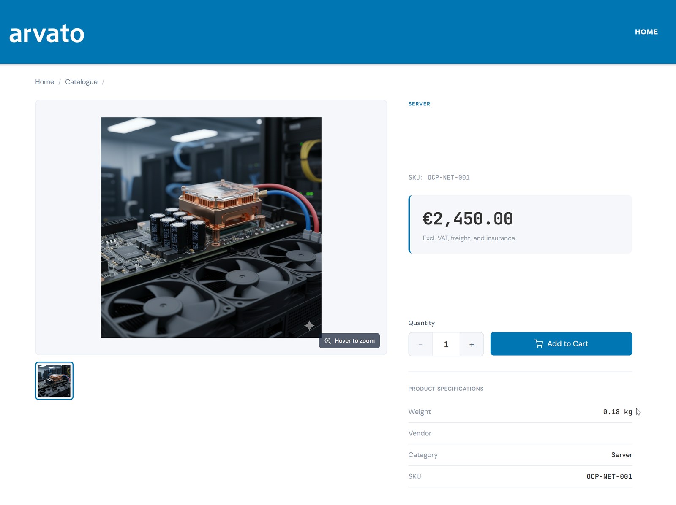Click the Server category value

coord(621,455)
